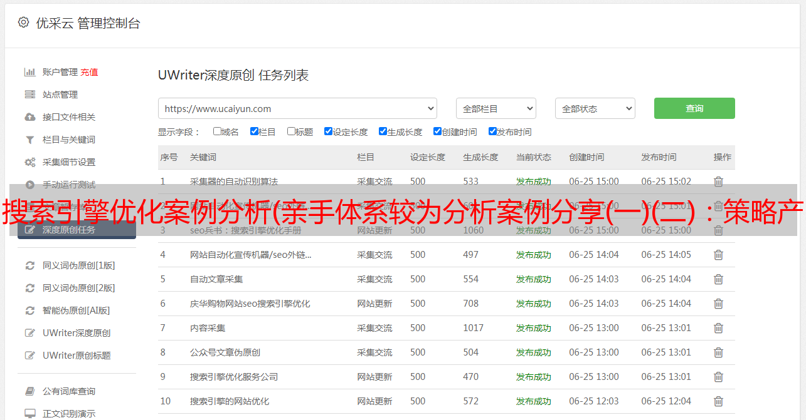Click the book icon for 公有词库查询
Viewport: 806px width, 420px height.
[29, 391]
